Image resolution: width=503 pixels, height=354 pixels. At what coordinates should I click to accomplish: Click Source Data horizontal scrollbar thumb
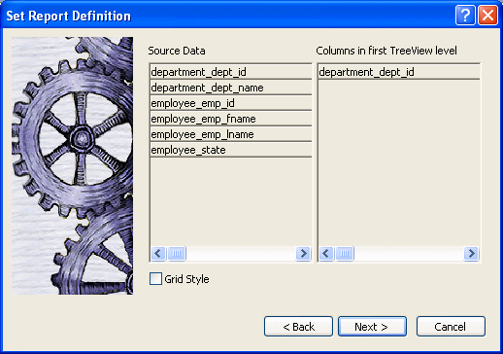177,253
